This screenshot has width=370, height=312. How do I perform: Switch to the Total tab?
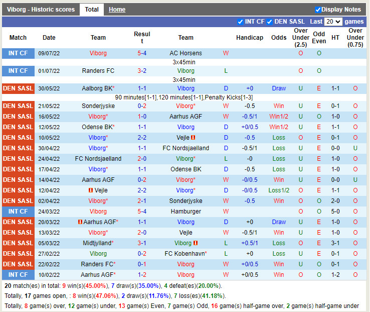(92, 10)
